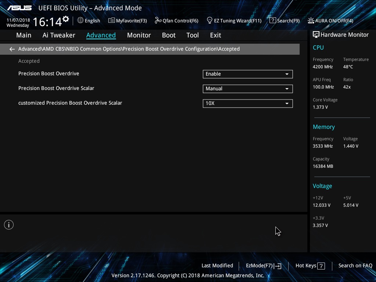Click English language button
The height and width of the screenshot is (282, 376).
(92, 21)
